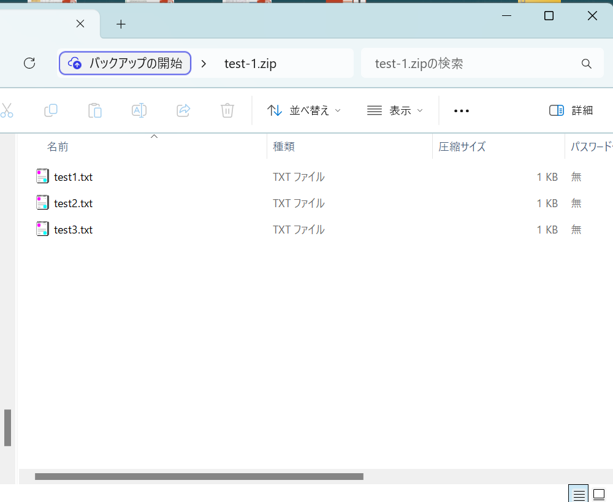Switch to details list view icon

tap(579, 494)
